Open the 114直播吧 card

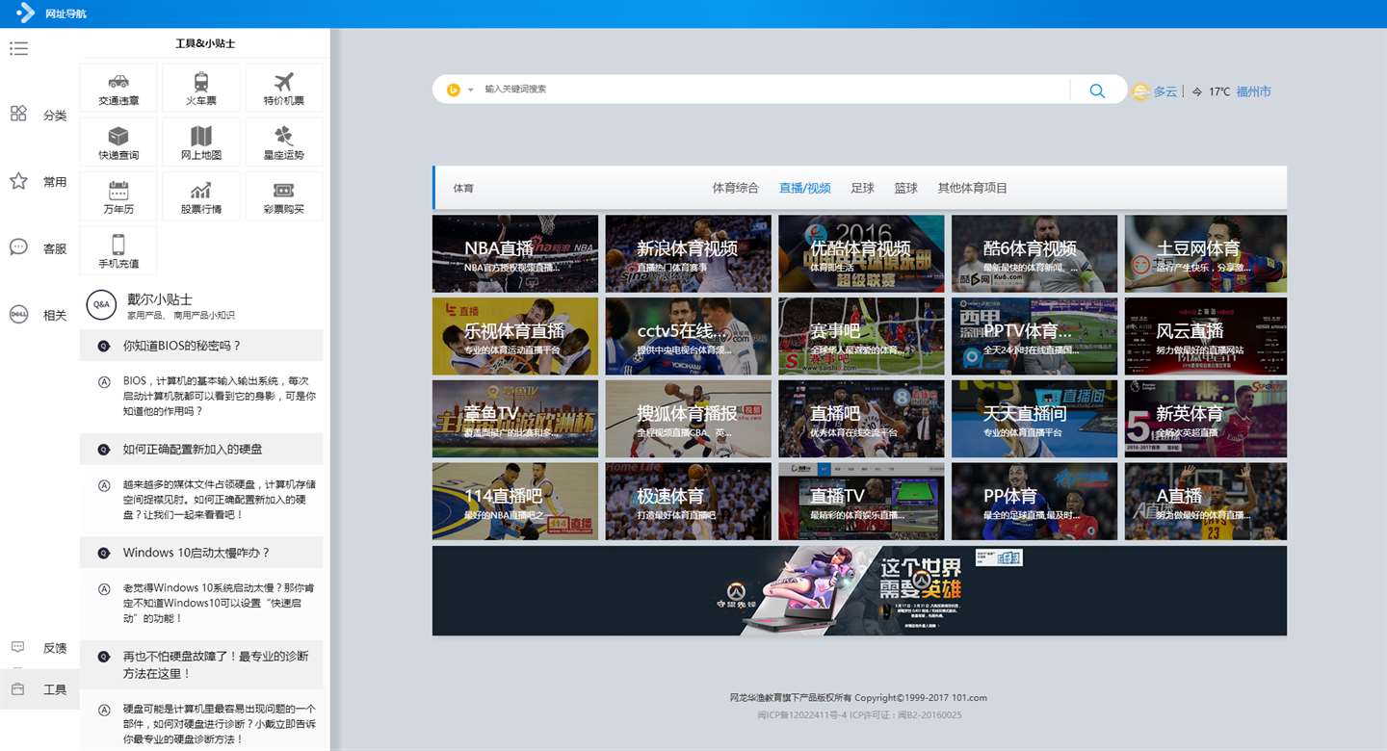515,502
